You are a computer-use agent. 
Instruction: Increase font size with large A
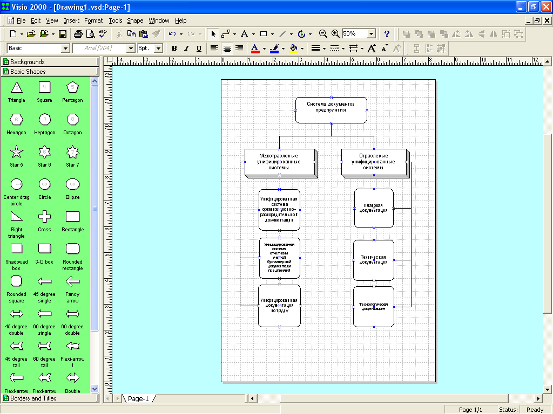tap(372, 48)
